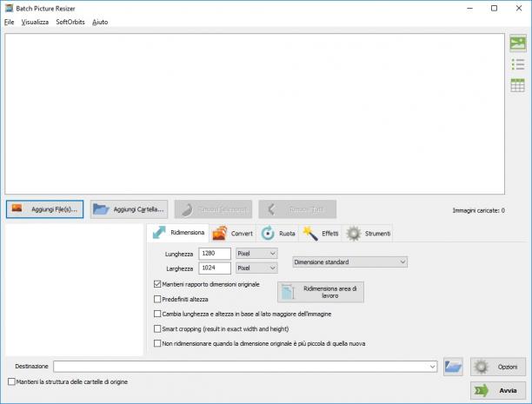Enable Smart cropping checkbox
The height and width of the screenshot is (404, 532).
click(x=157, y=328)
